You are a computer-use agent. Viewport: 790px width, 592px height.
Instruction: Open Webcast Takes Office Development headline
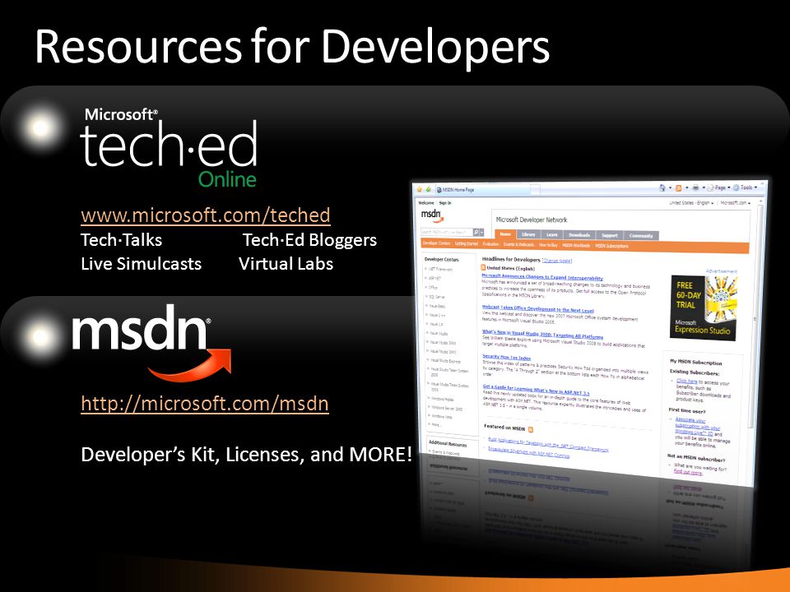pyautogui.click(x=537, y=308)
